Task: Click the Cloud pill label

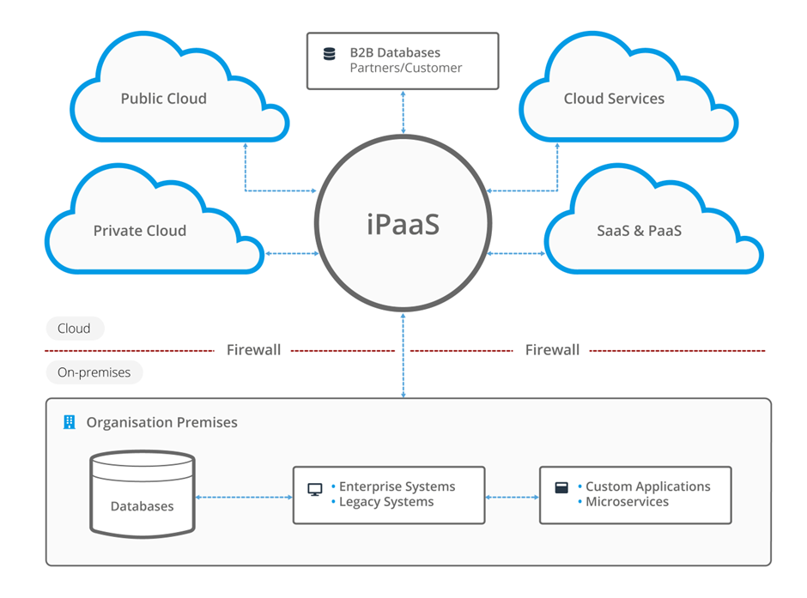Action: point(76,328)
